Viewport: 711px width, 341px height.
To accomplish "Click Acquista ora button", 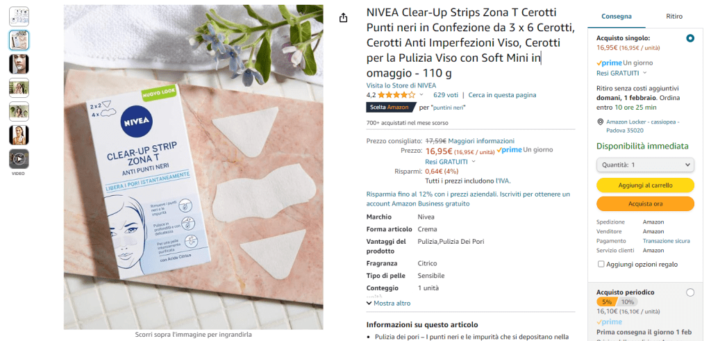I will point(645,204).
